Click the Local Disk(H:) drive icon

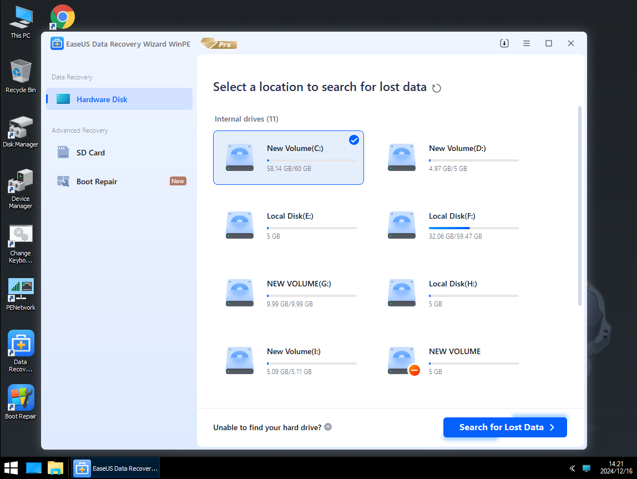pos(402,293)
